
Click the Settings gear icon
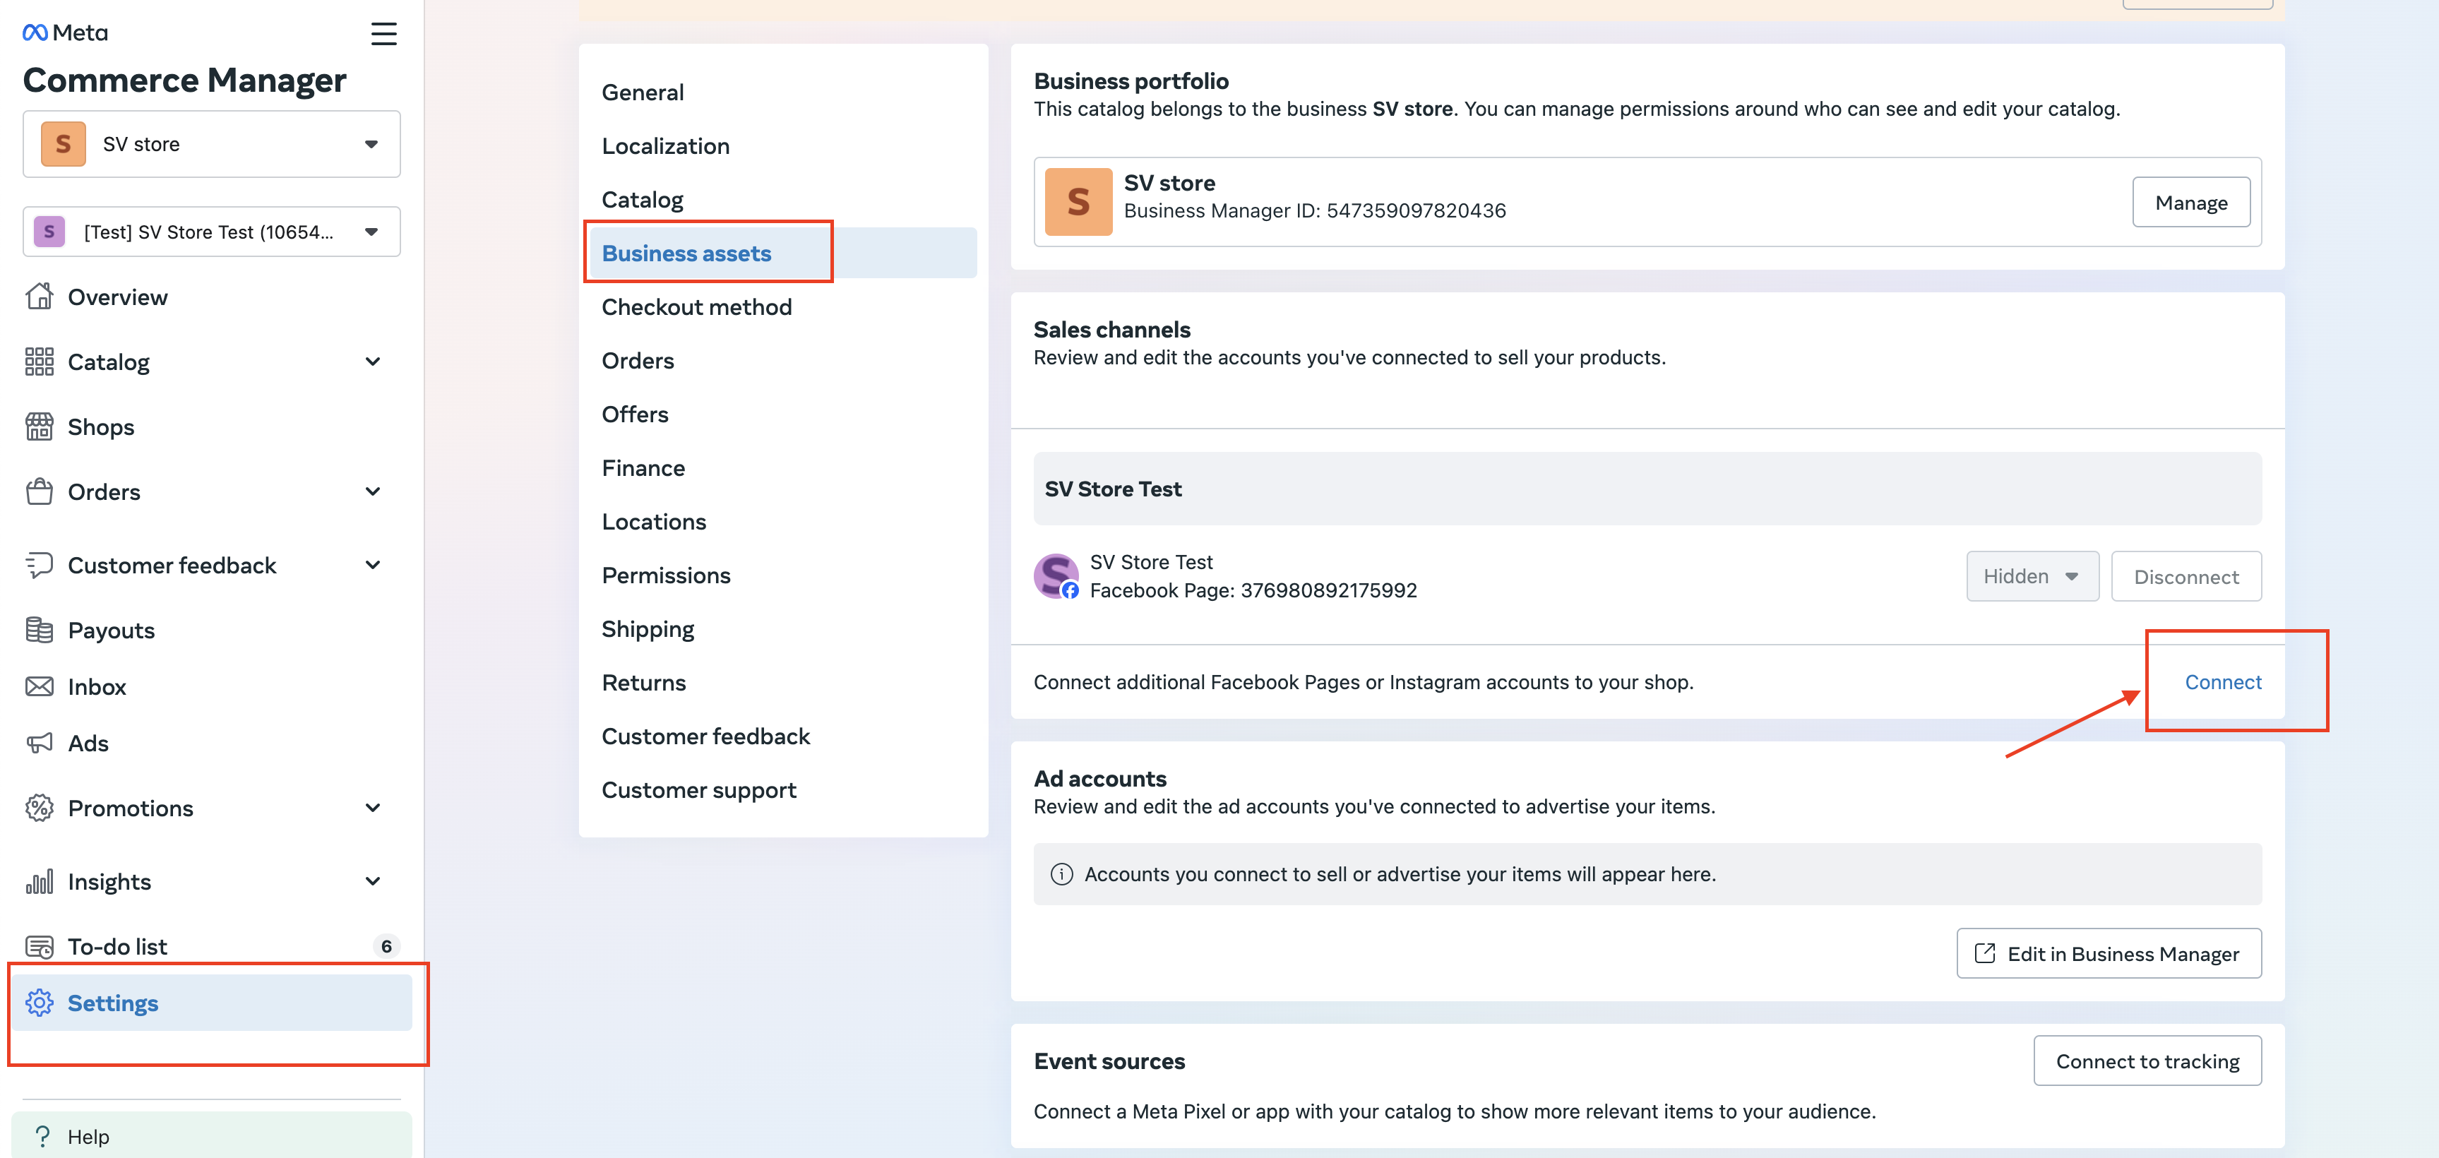(39, 1003)
